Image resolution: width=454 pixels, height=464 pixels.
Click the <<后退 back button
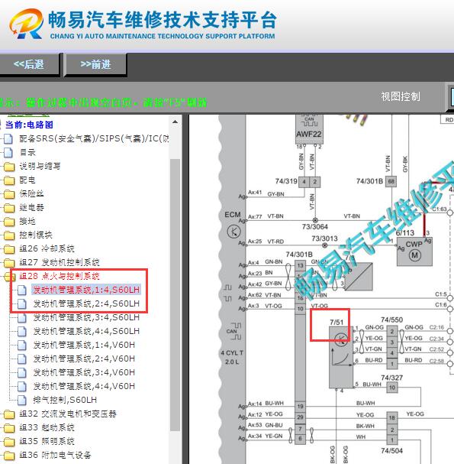[x=29, y=64]
